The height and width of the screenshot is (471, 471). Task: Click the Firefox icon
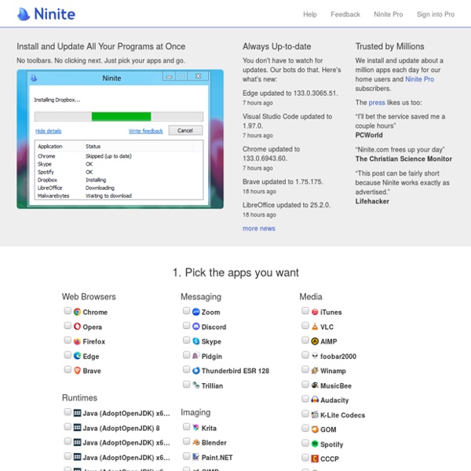pos(77,341)
